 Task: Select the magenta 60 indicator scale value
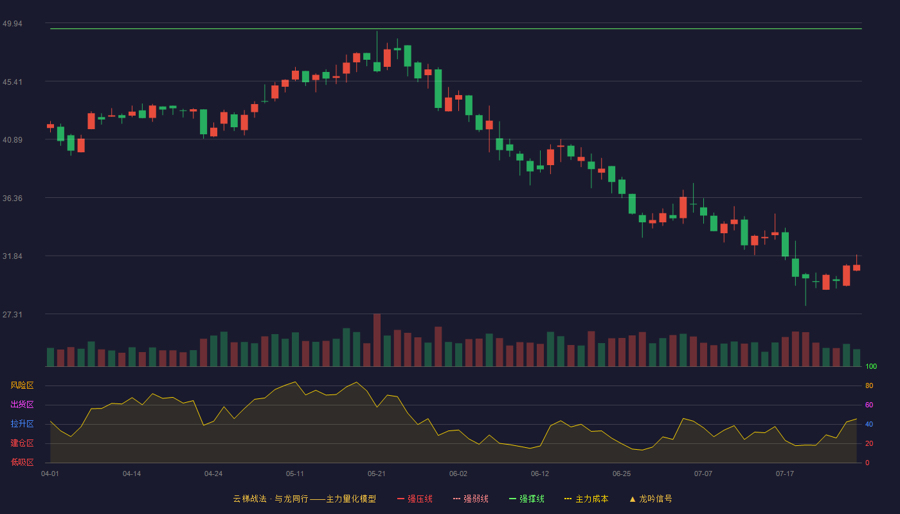(869, 405)
